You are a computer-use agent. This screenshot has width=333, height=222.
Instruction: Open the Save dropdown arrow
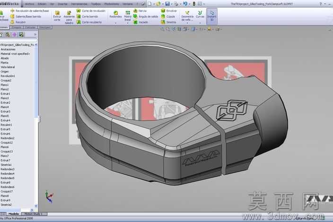click(x=171, y=4)
